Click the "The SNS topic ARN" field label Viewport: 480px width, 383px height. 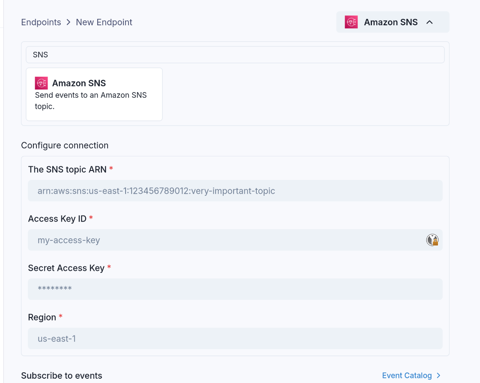pos(67,170)
